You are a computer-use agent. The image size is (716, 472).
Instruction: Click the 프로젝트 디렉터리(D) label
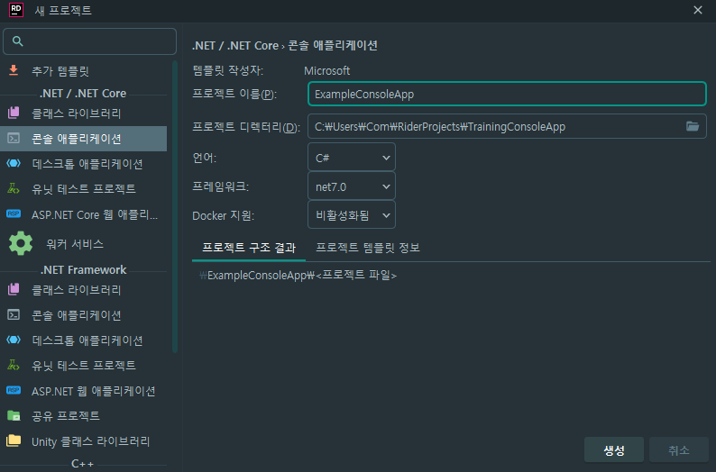click(246, 127)
